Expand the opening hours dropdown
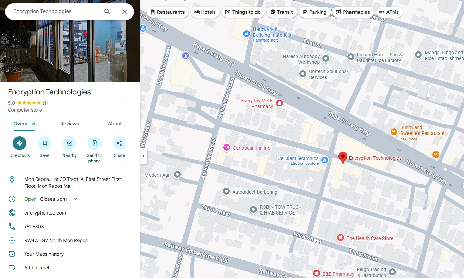This screenshot has width=464, height=278. (76, 199)
